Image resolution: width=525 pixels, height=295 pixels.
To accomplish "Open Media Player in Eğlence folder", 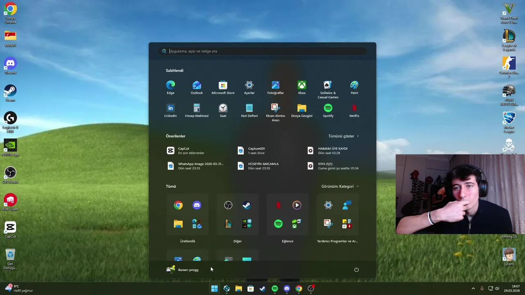I will (x=297, y=205).
